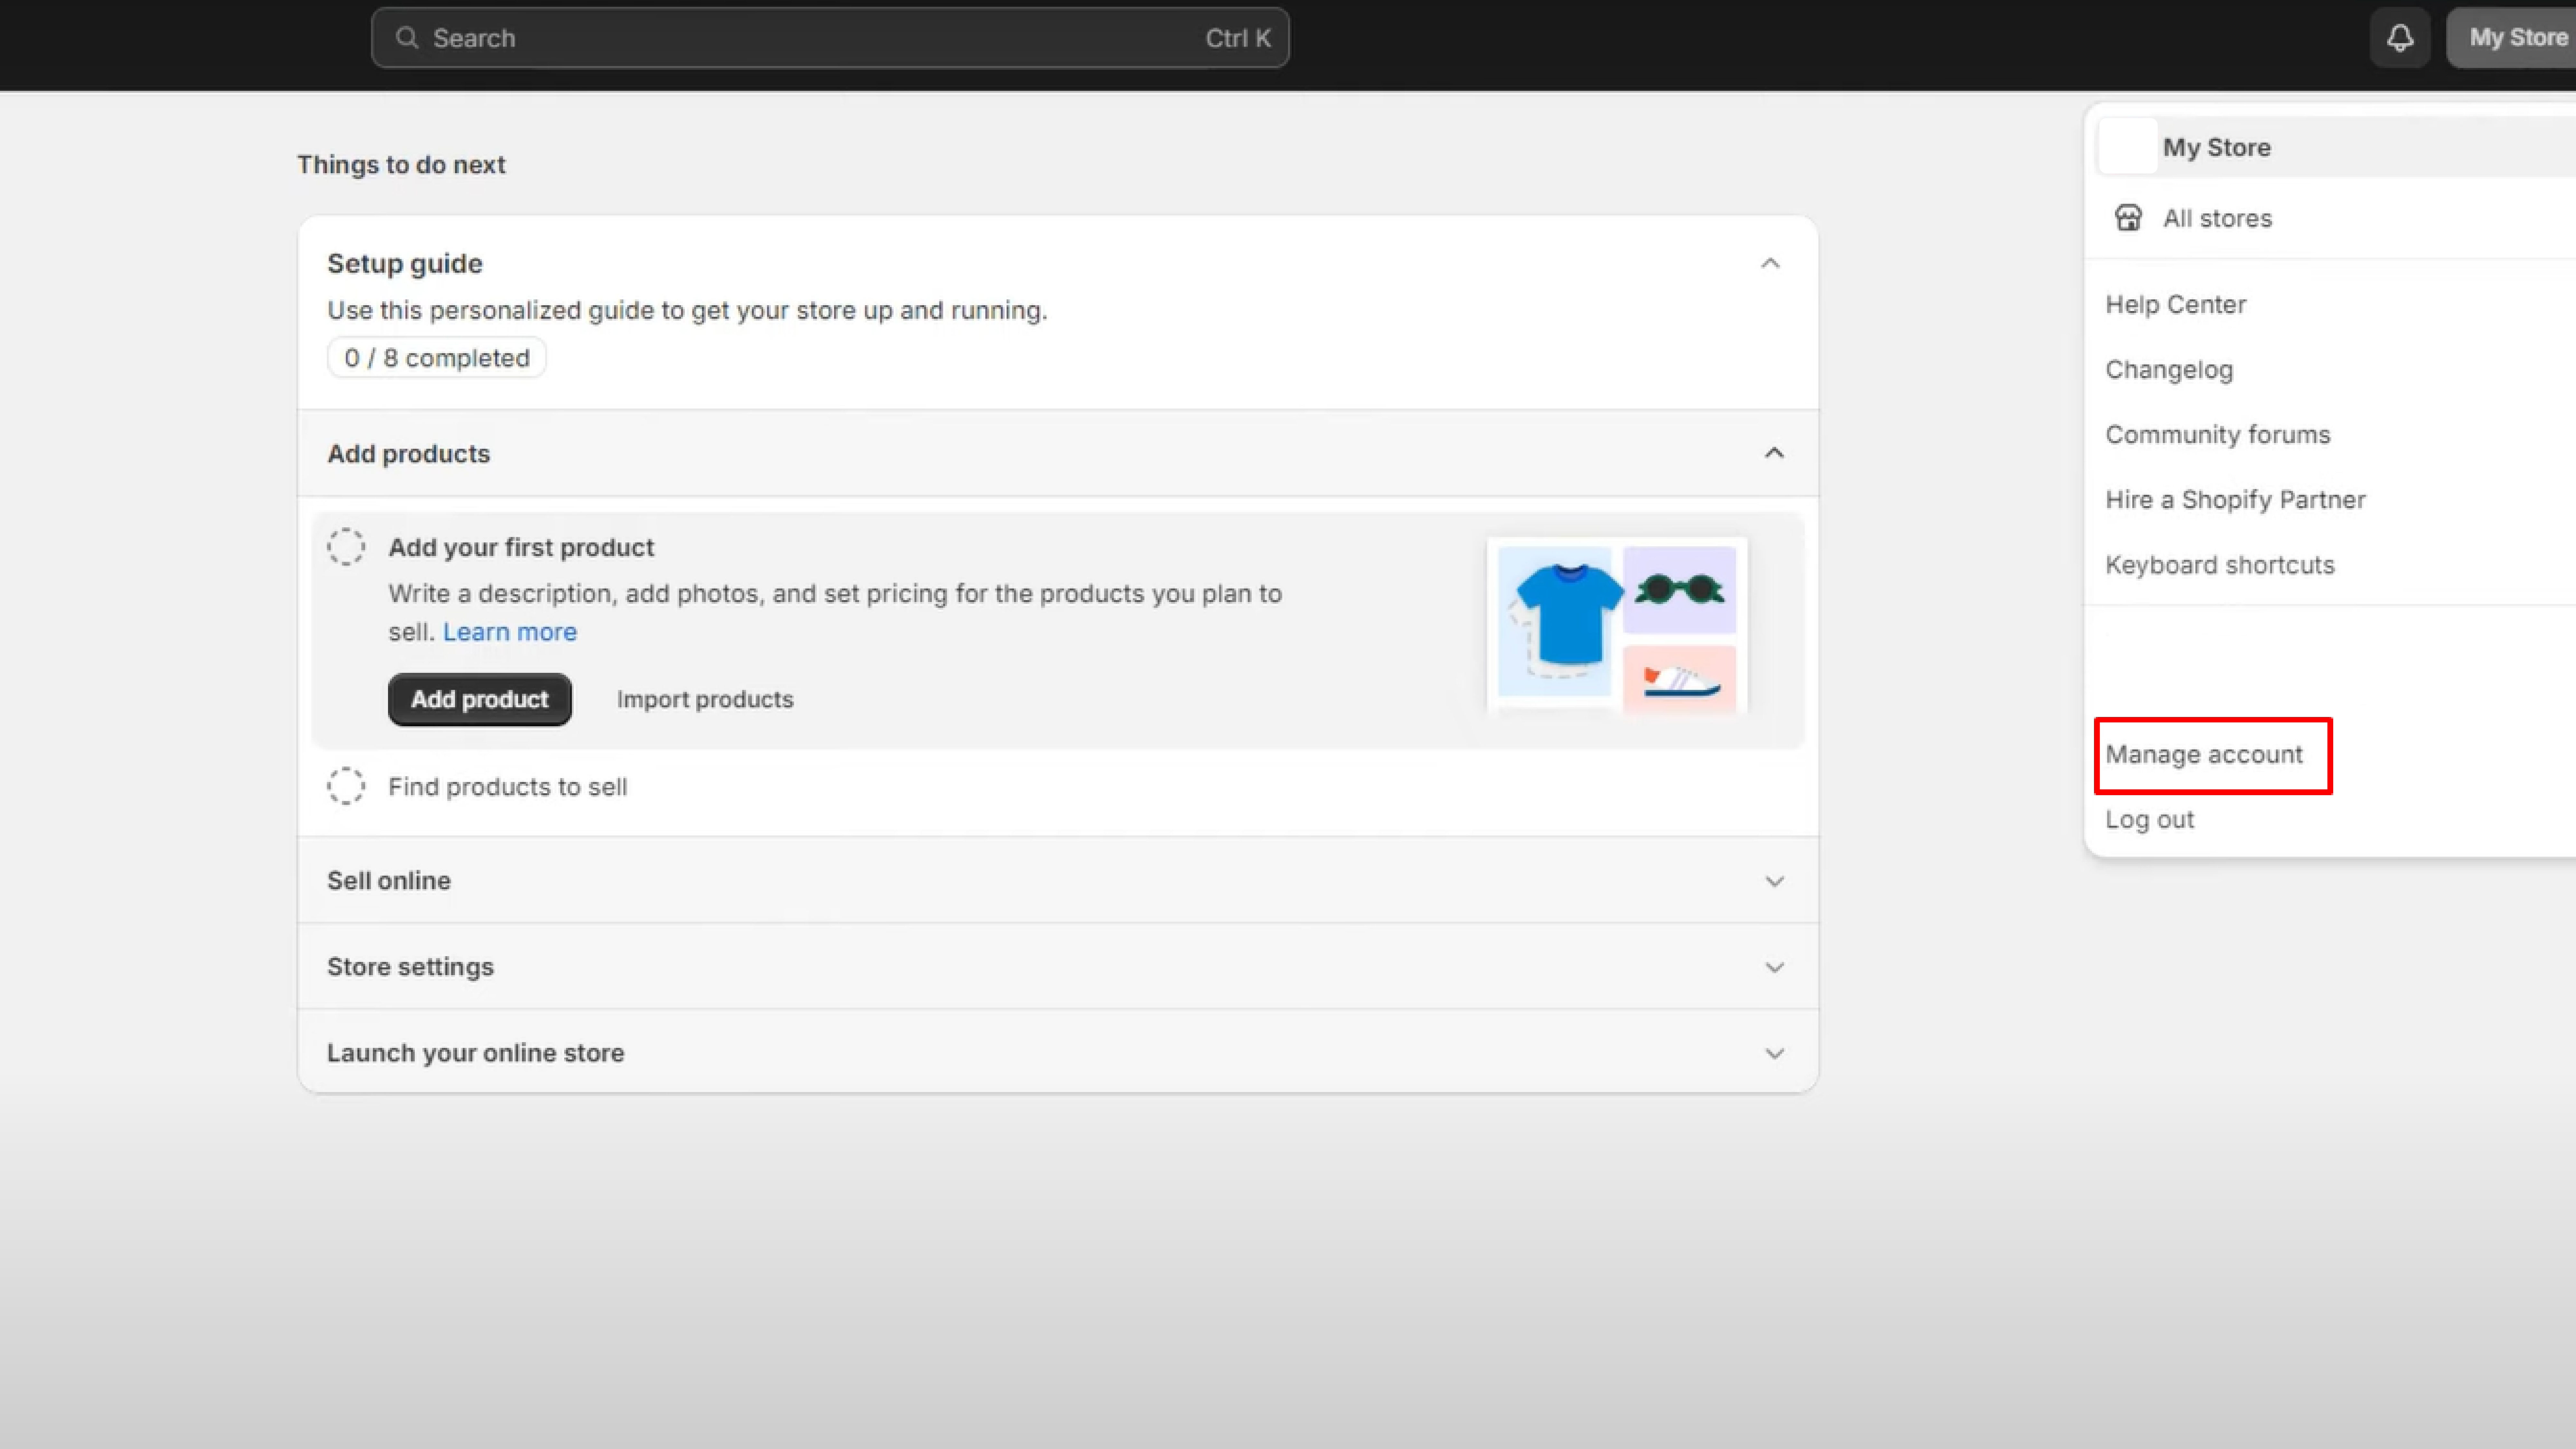Open the notifications bell

point(2400,38)
